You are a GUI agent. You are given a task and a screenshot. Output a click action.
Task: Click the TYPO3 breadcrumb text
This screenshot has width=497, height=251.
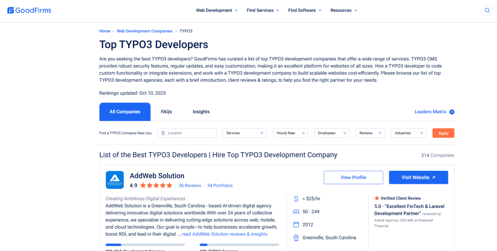pos(186,31)
